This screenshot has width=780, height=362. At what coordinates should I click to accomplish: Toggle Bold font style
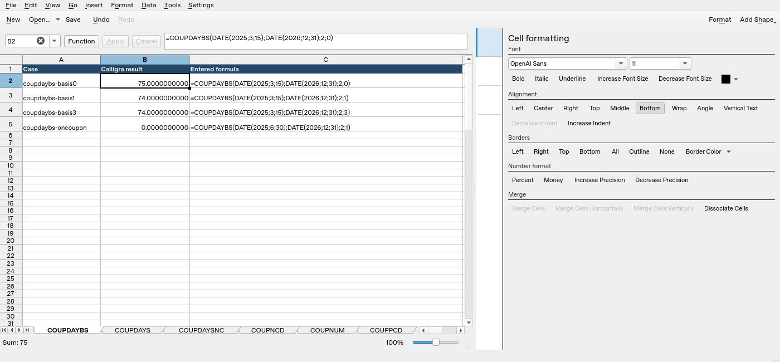click(518, 79)
